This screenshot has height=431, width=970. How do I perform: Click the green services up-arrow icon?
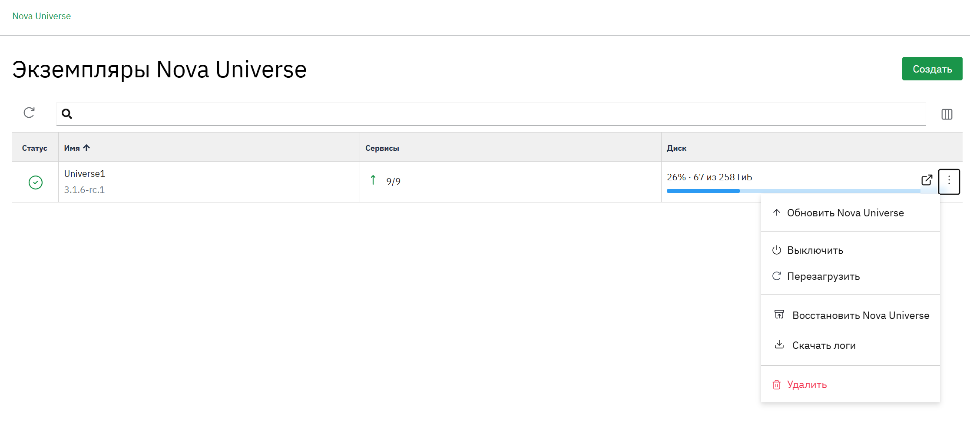[x=373, y=180]
